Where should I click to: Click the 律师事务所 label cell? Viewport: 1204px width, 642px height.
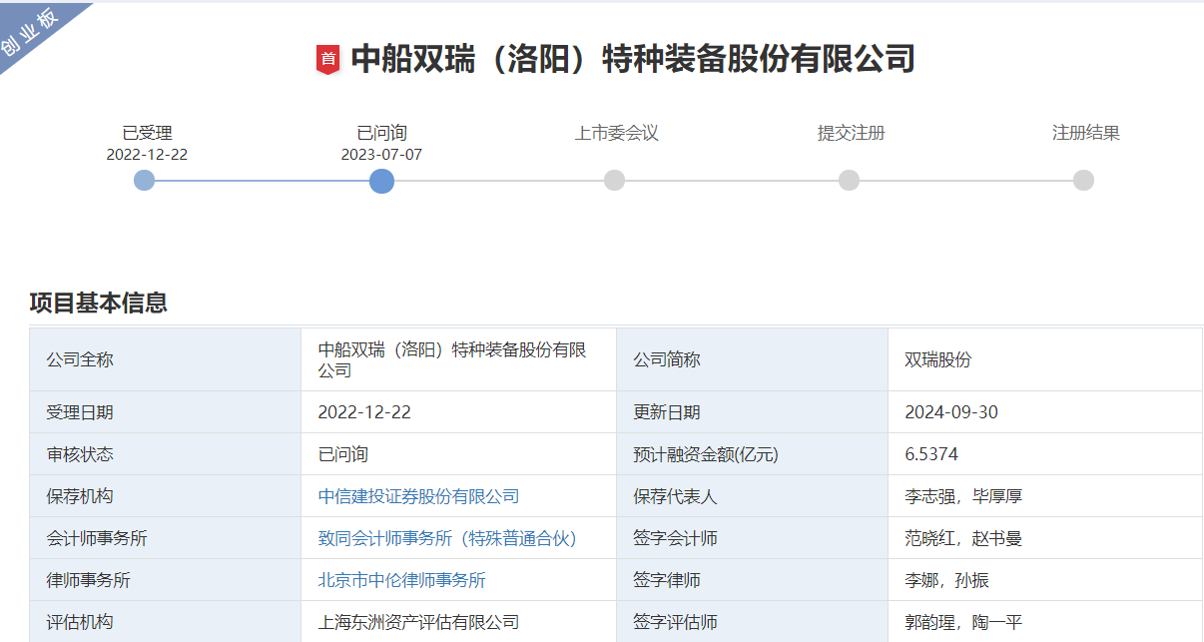[166, 580]
